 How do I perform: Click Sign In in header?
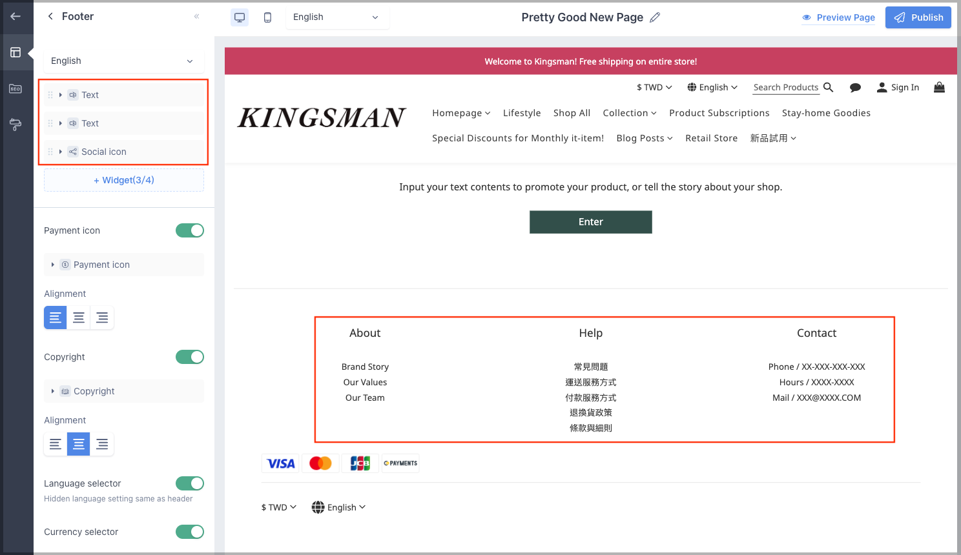click(898, 87)
